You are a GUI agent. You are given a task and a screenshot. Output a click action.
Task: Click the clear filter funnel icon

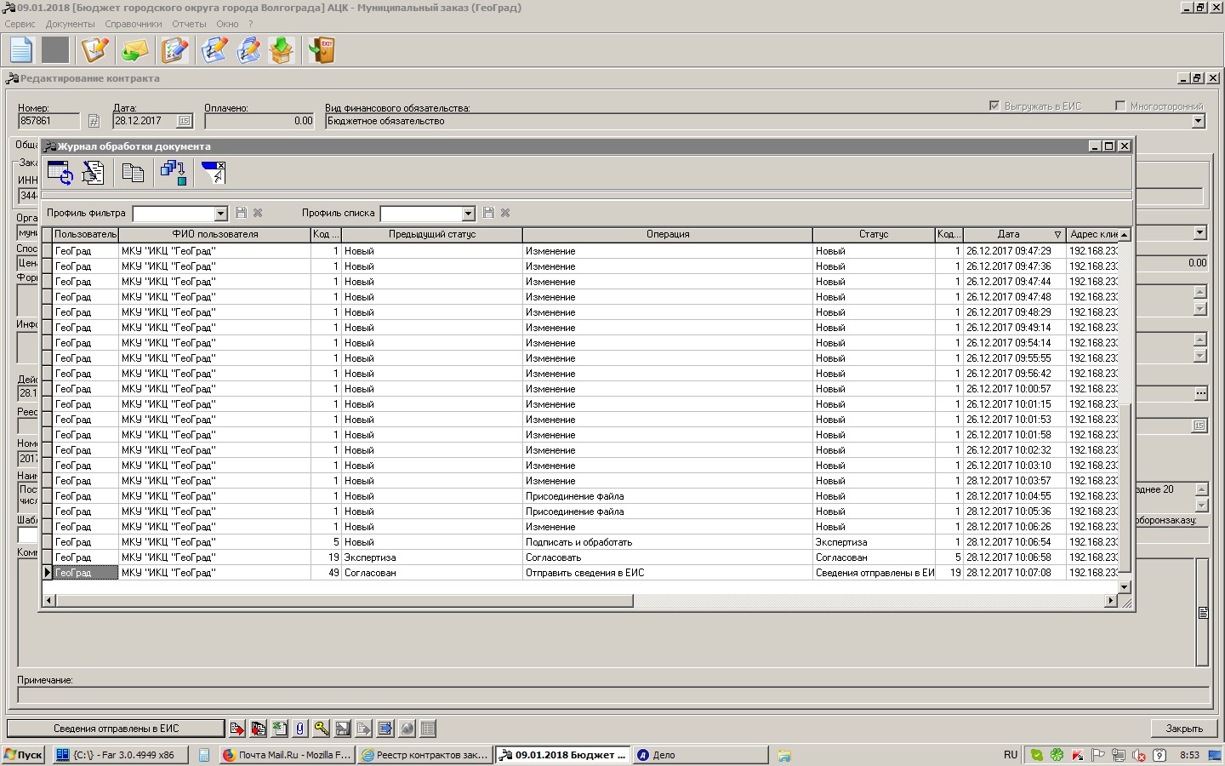tap(213, 173)
